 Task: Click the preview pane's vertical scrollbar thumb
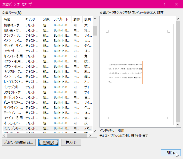click(x=178, y=72)
